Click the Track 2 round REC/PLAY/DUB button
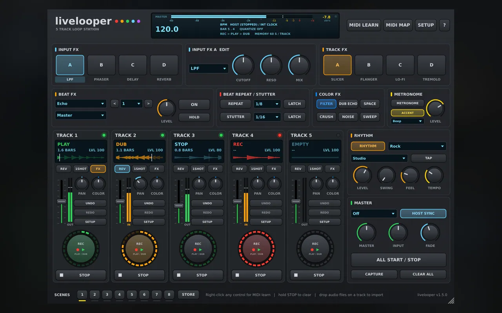502x313 pixels. tap(139, 248)
